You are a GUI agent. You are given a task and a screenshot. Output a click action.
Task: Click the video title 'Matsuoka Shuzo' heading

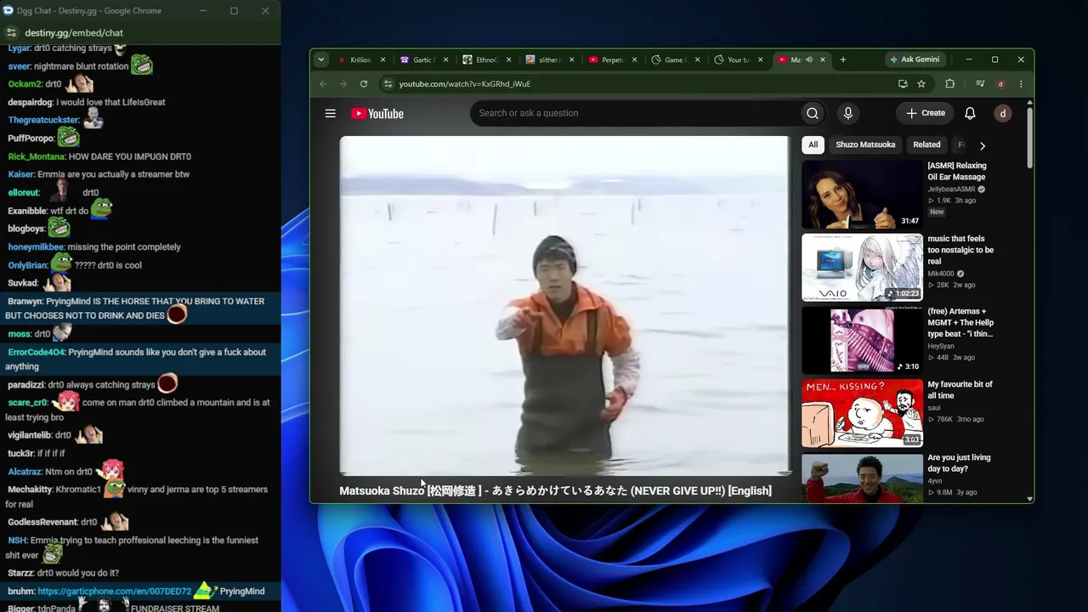click(555, 490)
